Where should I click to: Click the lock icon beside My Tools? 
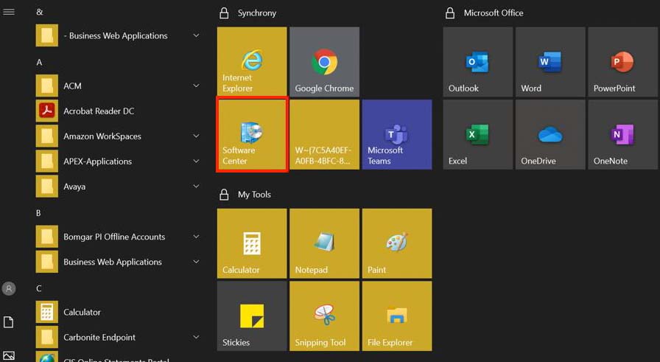[224, 195]
